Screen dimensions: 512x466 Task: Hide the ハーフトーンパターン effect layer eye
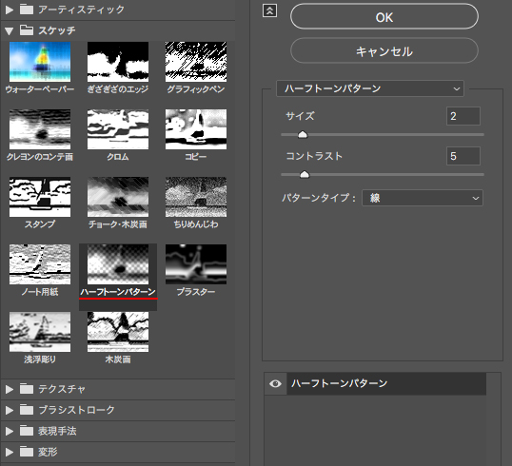coord(275,384)
